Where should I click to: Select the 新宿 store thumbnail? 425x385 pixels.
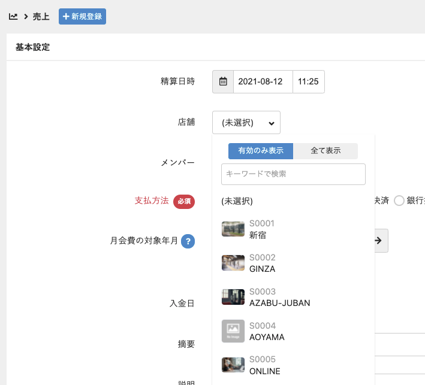click(233, 229)
